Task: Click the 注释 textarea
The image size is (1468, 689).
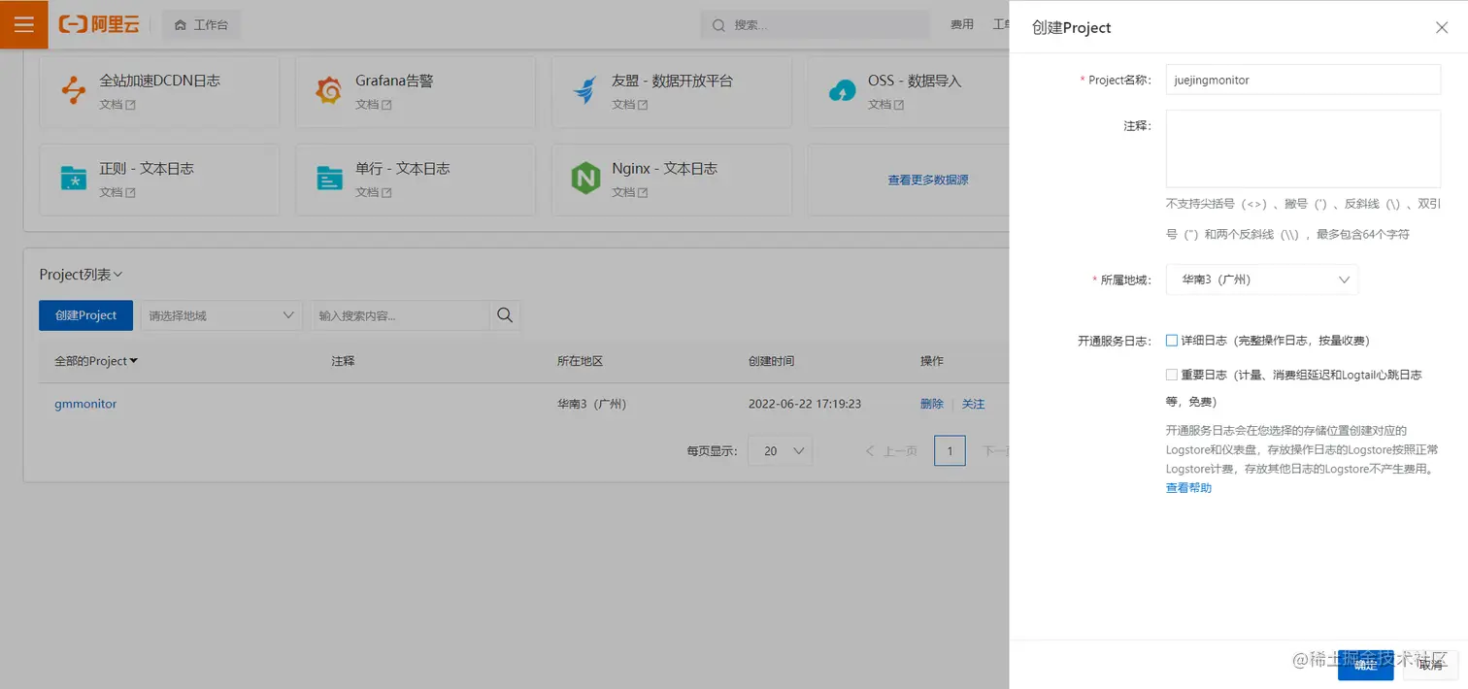Action: (x=1303, y=148)
